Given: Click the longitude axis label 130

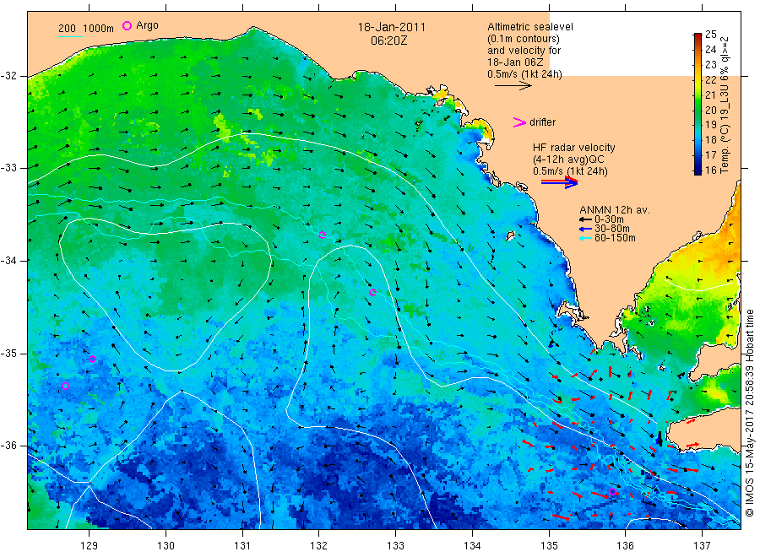Looking at the screenshot, I should [166, 546].
